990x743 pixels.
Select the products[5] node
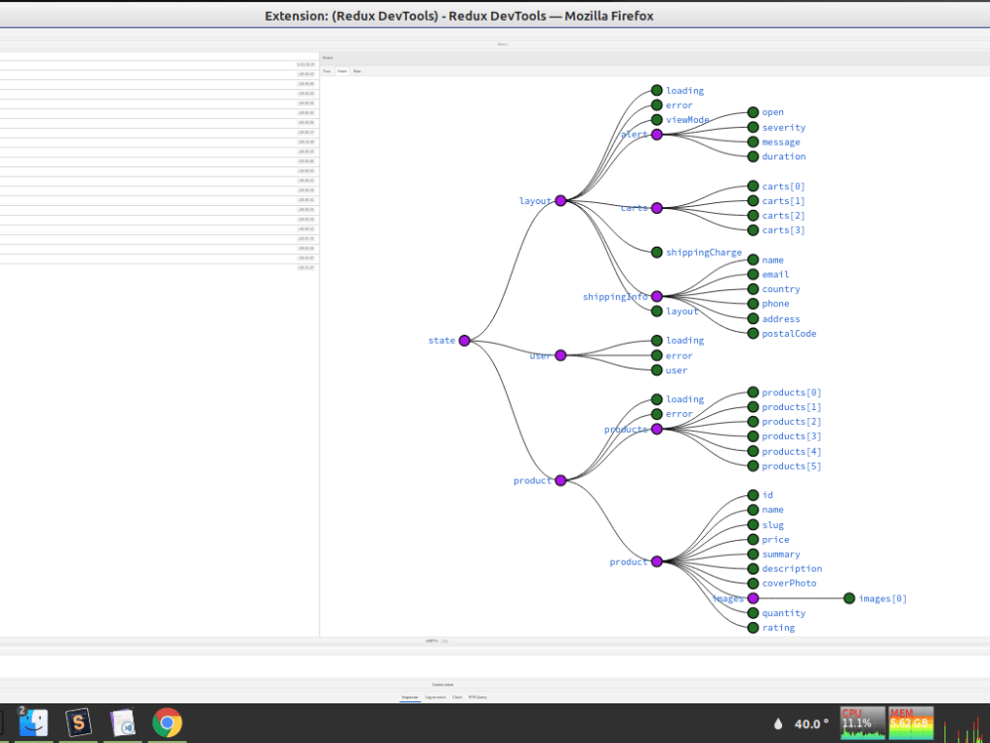(752, 466)
